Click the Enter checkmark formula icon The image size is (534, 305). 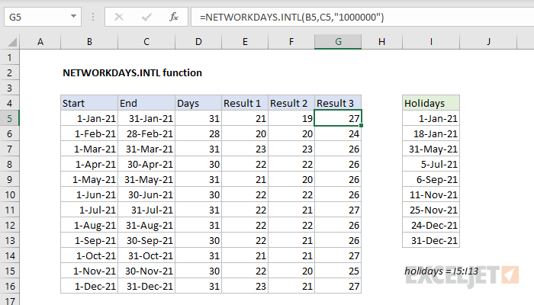click(x=146, y=17)
